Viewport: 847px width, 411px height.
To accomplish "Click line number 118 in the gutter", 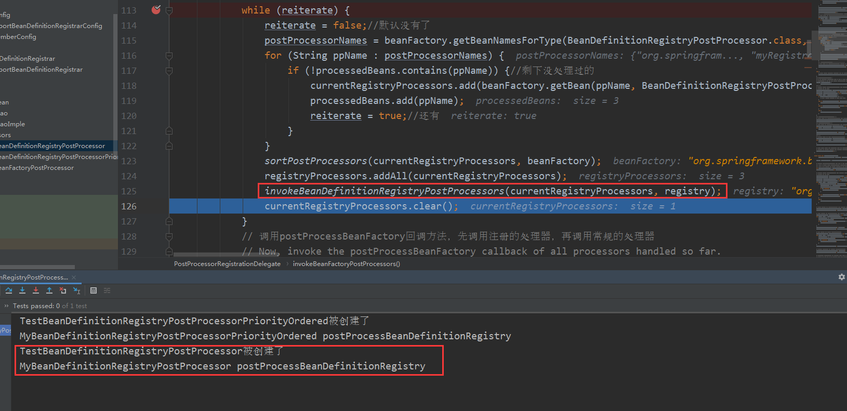I will (129, 86).
